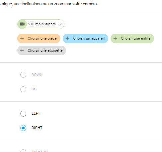162x152 pixels.
Task: Click the plus icon on Choisir une étiquette
Action: coord(22,50)
